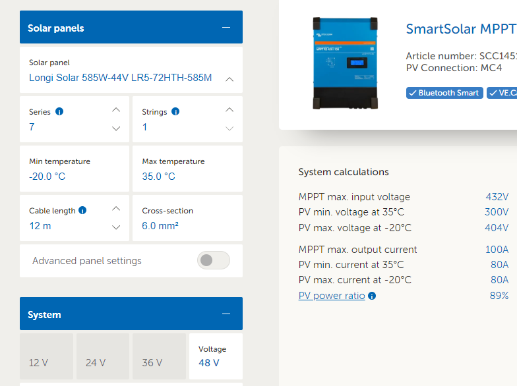
Task: Click the SmartSolar MPPT product image
Action: point(345,63)
